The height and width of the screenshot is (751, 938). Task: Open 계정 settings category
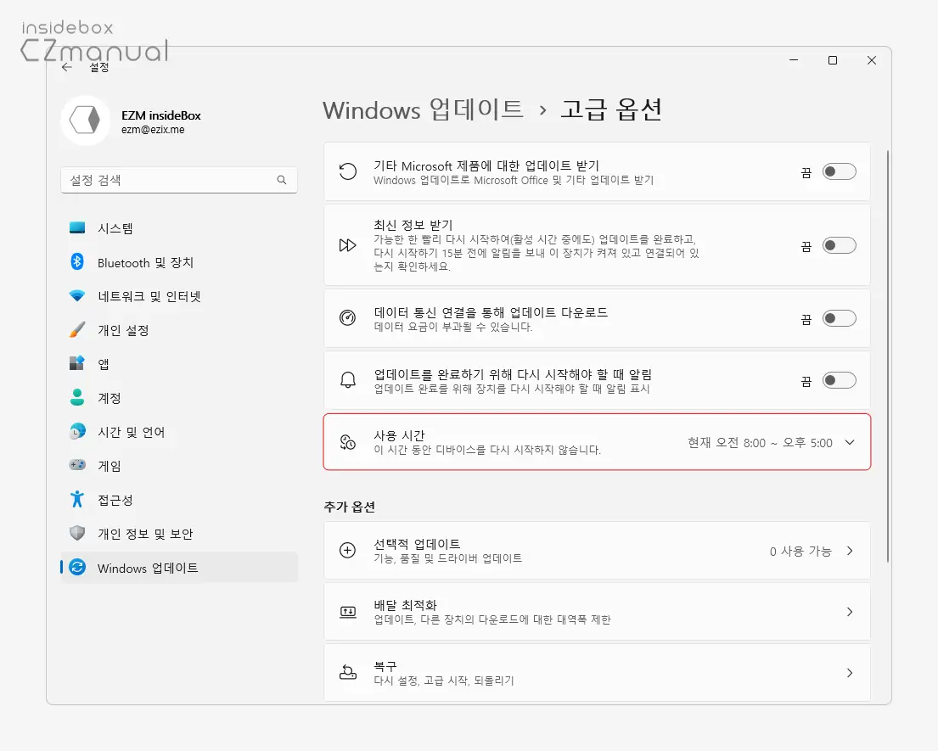[x=179, y=398]
